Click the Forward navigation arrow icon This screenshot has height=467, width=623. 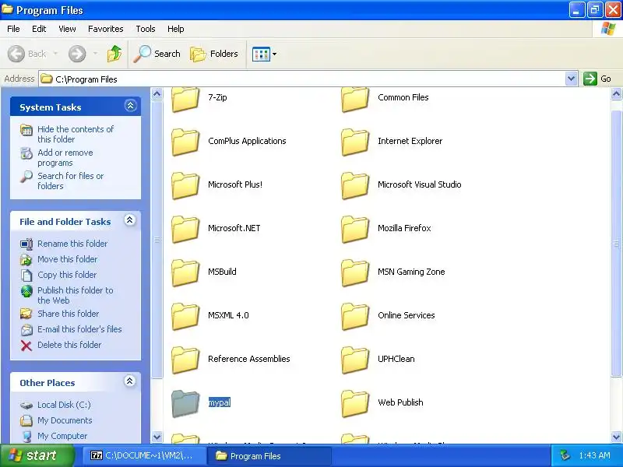tap(76, 54)
